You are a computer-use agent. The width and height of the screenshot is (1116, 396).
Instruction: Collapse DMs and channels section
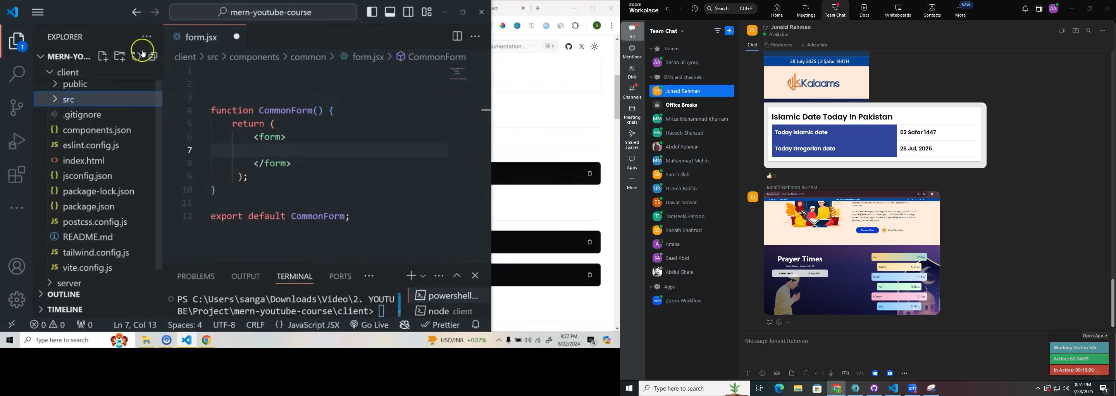coord(651,78)
